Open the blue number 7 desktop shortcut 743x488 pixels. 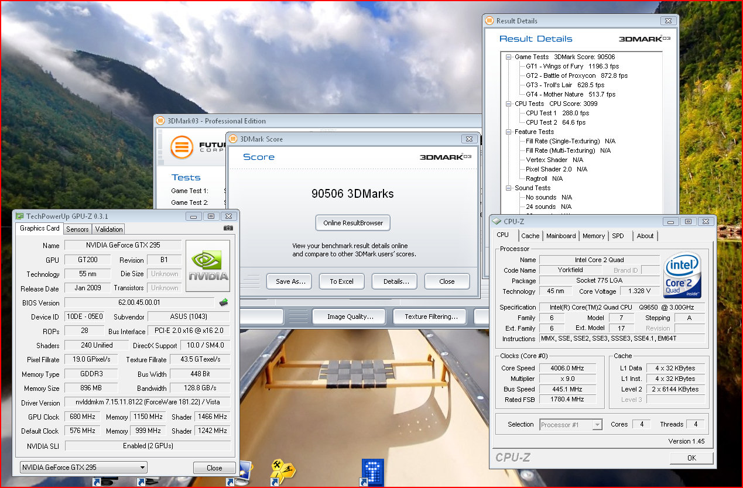[x=372, y=472]
